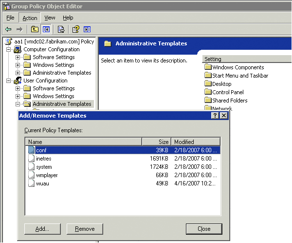The width and height of the screenshot is (292, 243).
Task: Sort templates by the Modified column header
Action: point(196,142)
